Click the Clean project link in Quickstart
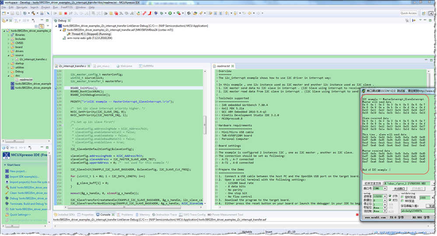 coord(28,193)
